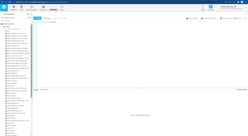Select BRG_CATEGORY_ANCESTOR view
This screenshot has width=248, height=136.
pyautogui.click(x=16, y=33)
